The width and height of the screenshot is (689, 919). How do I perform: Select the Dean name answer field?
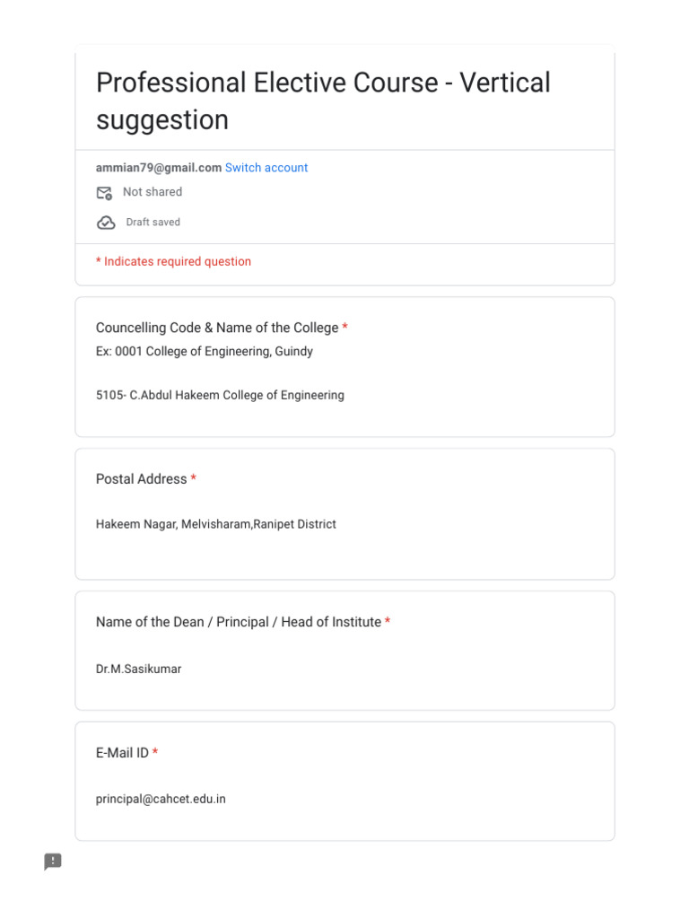(138, 669)
